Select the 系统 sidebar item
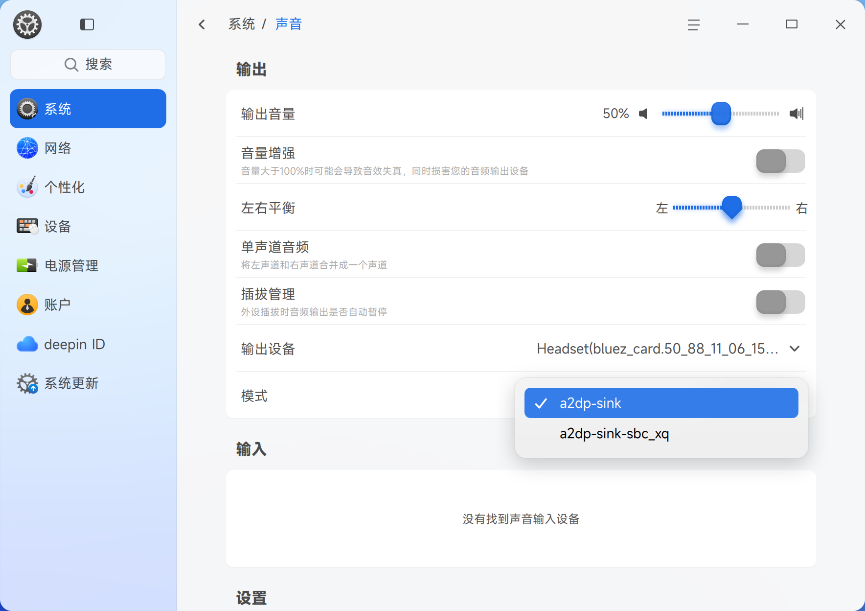The height and width of the screenshot is (611, 865). [x=88, y=109]
